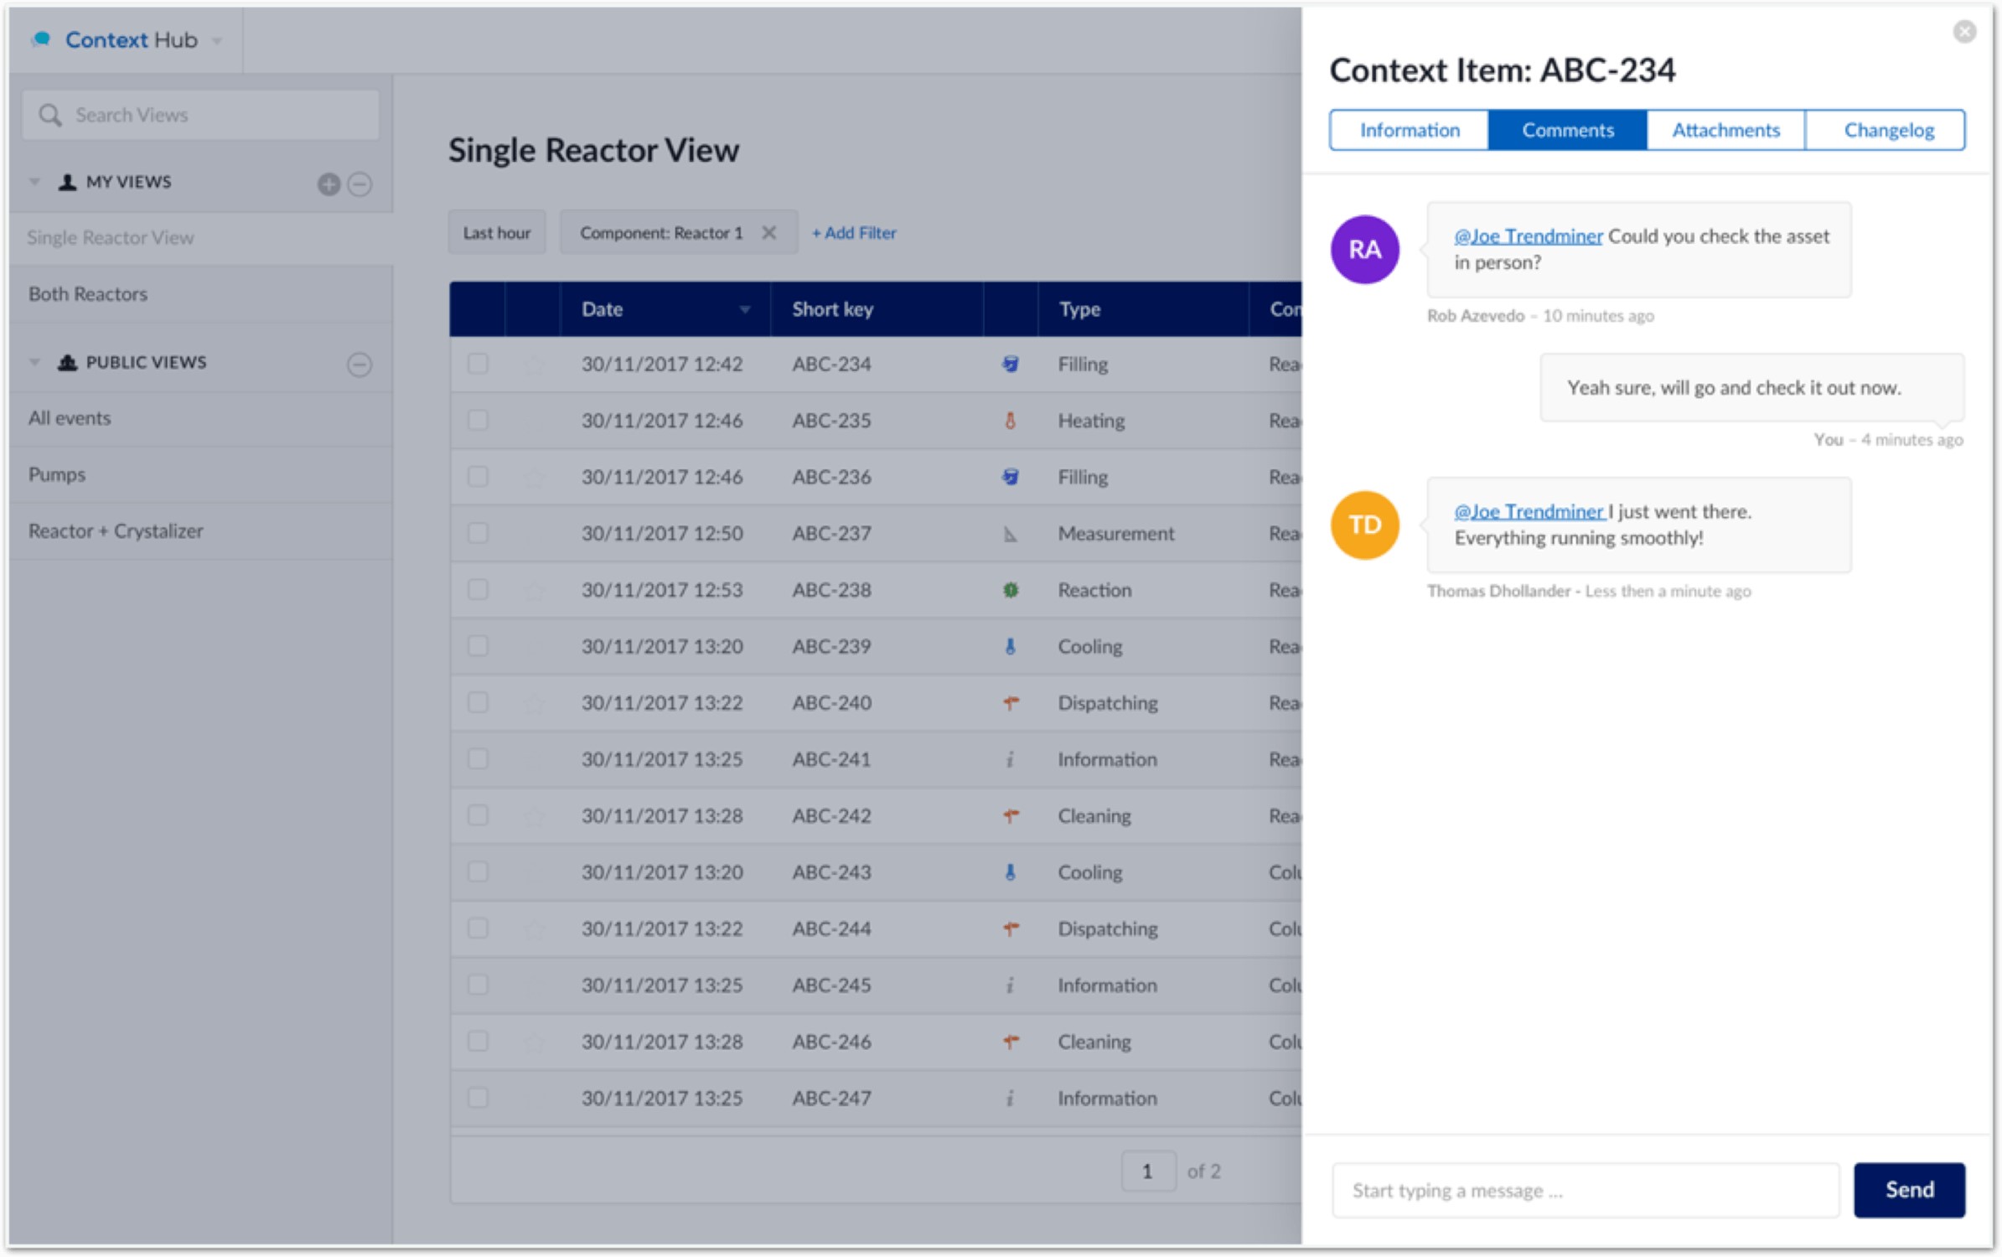Click the TD avatar of Thomas Dhollander

coord(1365,525)
